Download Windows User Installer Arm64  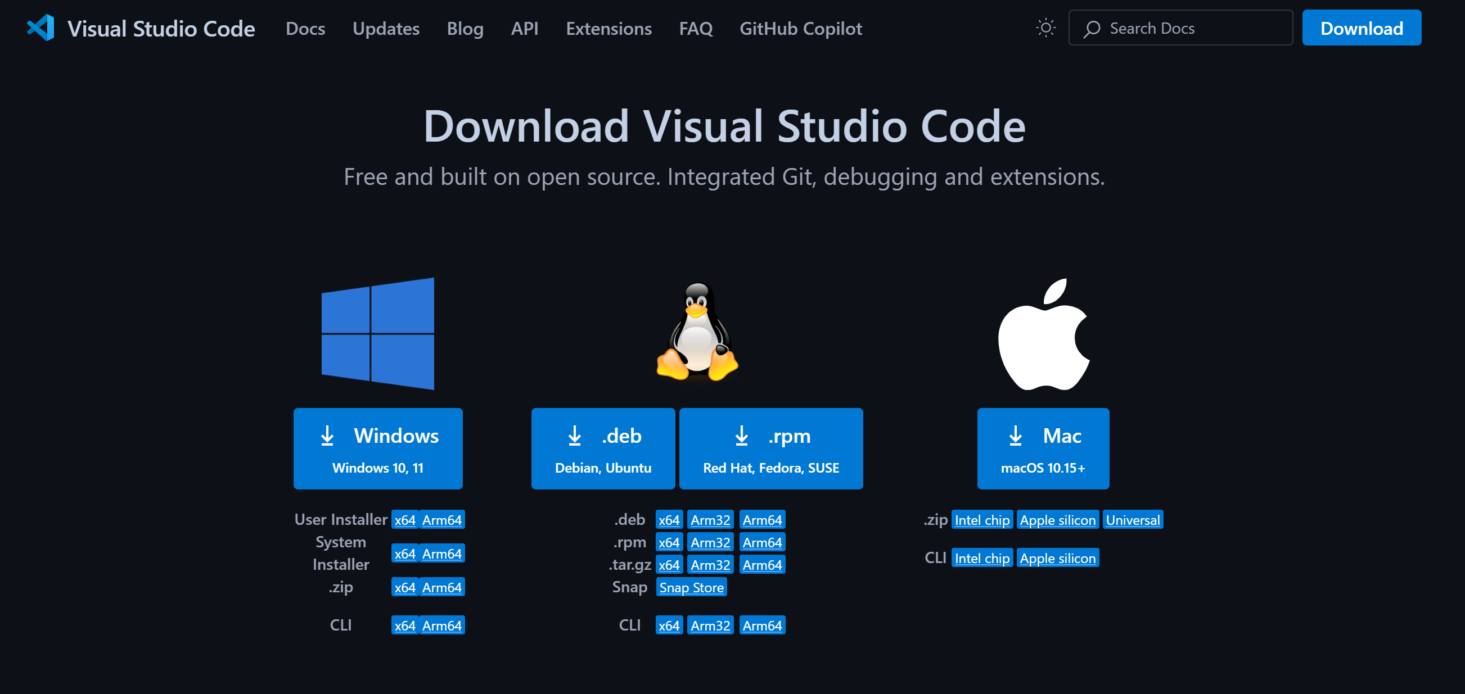click(x=442, y=519)
